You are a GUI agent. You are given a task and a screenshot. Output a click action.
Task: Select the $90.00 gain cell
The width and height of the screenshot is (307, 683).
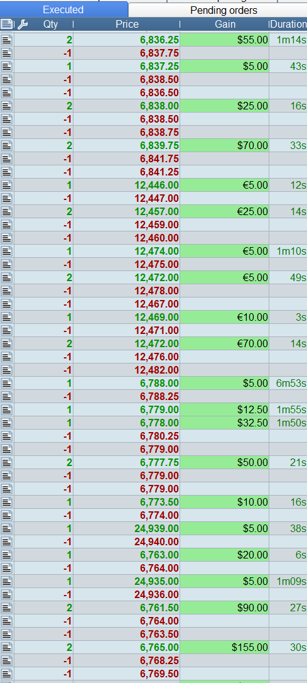pos(224,608)
